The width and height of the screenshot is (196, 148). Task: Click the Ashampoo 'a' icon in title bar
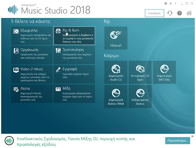(171, 3)
